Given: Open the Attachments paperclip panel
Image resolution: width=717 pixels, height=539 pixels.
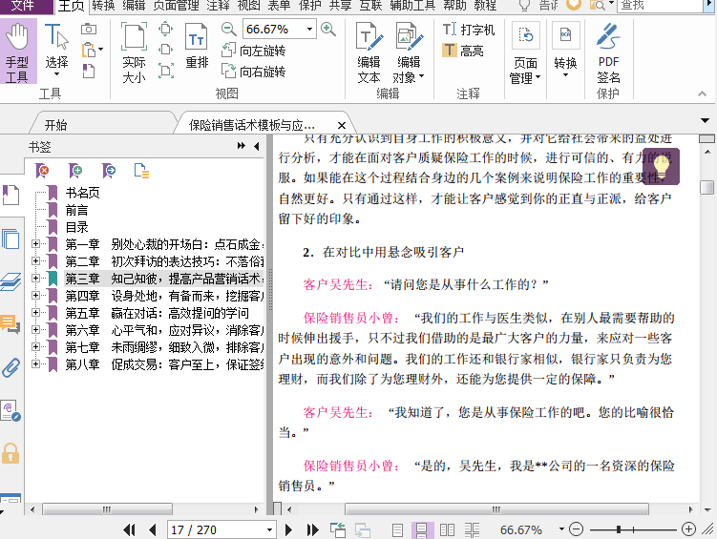Looking at the screenshot, I should pos(11,367).
